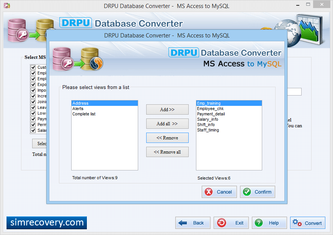Uncheck the Cust table checkbox
333x235 pixels.
[x=33, y=68]
